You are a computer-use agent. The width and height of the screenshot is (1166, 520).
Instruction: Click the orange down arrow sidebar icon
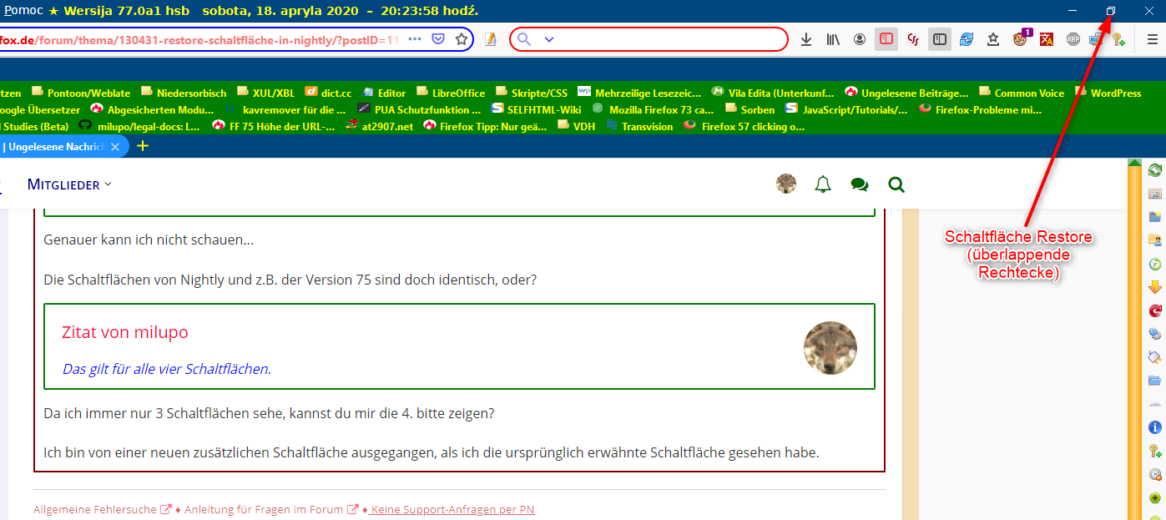1155,287
